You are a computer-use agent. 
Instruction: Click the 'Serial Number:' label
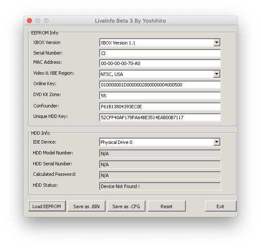[x=48, y=53]
